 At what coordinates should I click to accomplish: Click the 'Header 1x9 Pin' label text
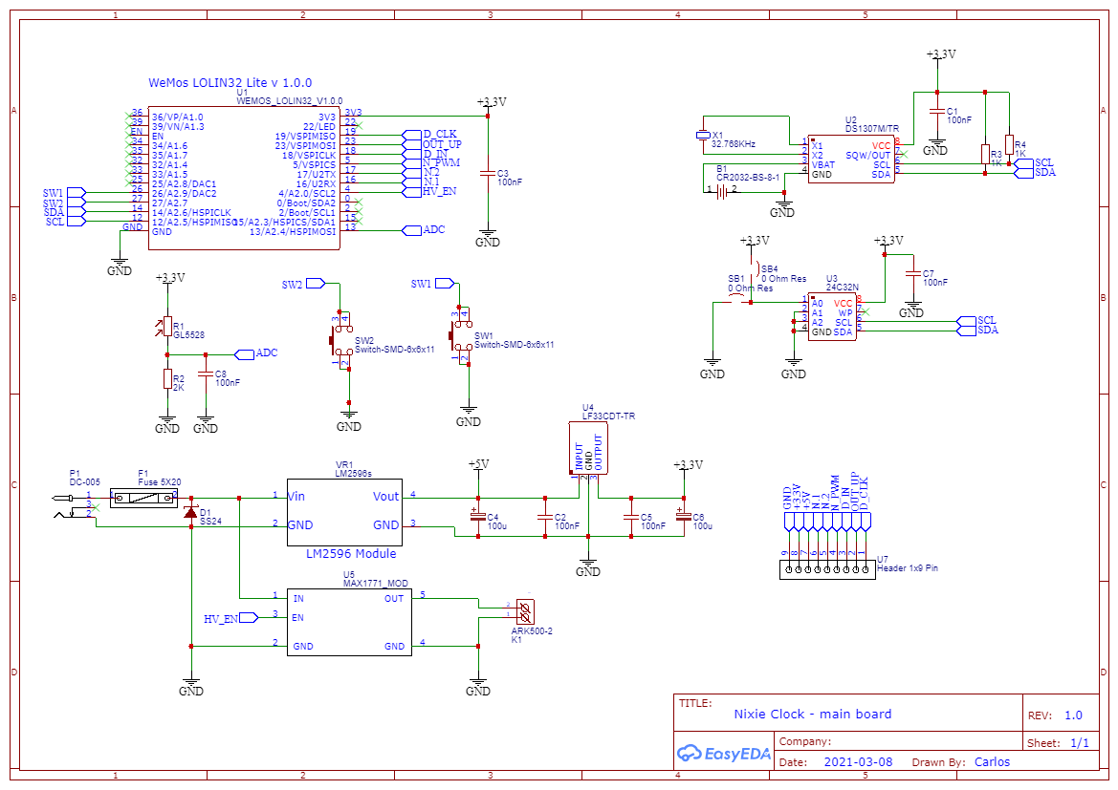point(908,568)
